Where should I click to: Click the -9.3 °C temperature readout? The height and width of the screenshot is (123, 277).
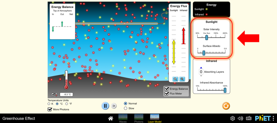pyautogui.click(x=66, y=94)
